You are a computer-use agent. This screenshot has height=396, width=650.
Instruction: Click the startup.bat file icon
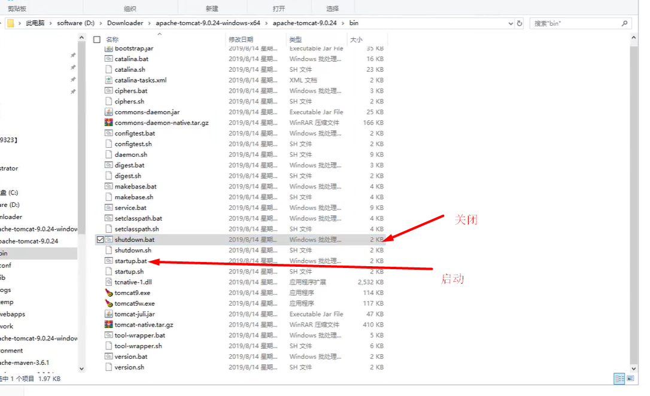[x=108, y=261]
